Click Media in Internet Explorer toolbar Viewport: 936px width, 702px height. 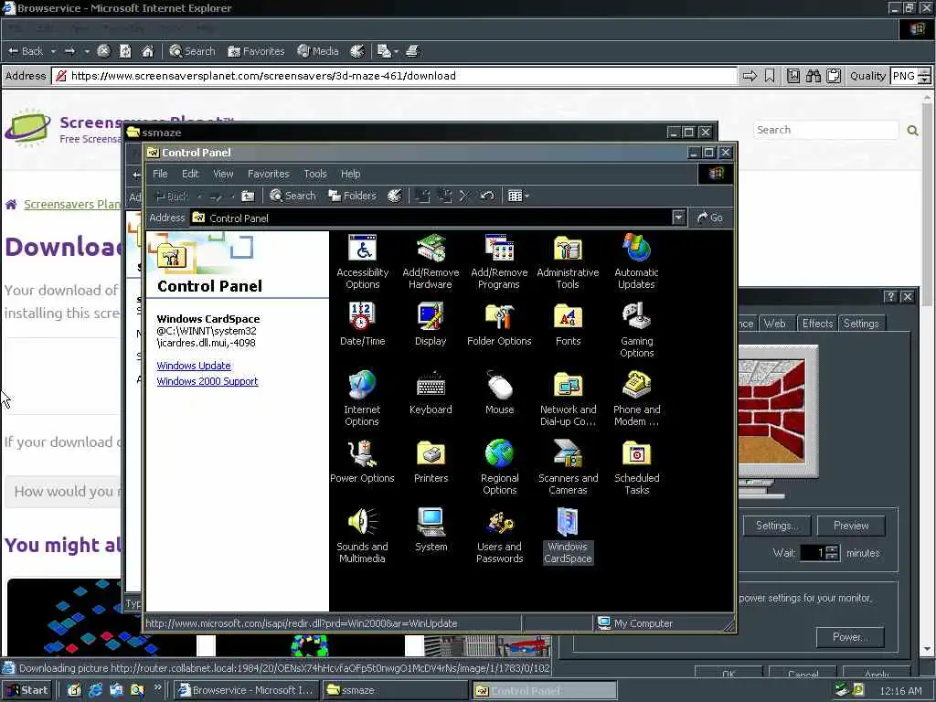coord(317,51)
